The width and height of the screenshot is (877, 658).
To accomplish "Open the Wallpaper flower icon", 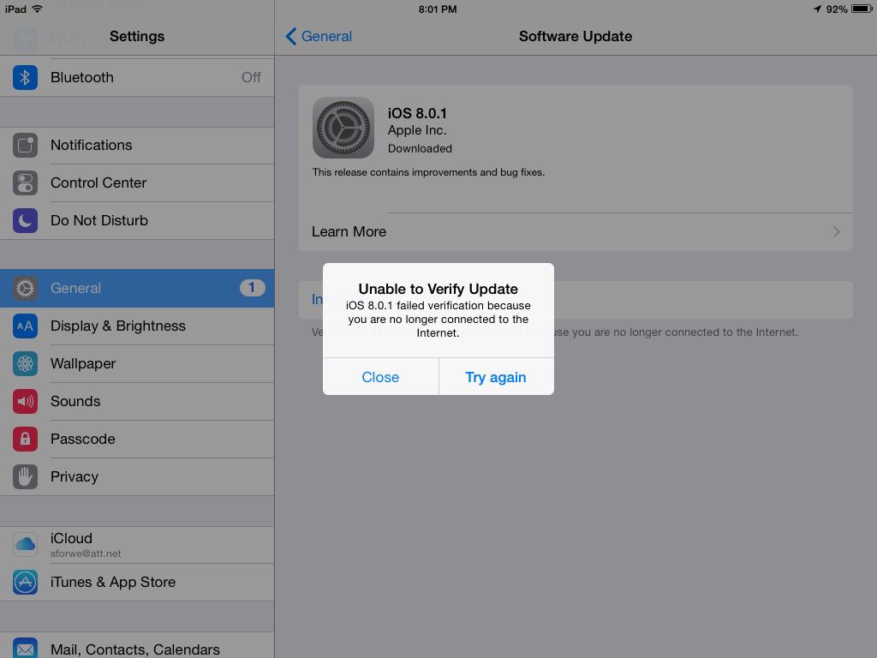I will tap(25, 363).
